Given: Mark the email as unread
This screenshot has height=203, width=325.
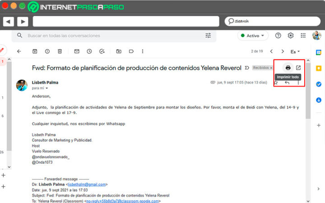Looking at the screenshot, I should 77,51.
